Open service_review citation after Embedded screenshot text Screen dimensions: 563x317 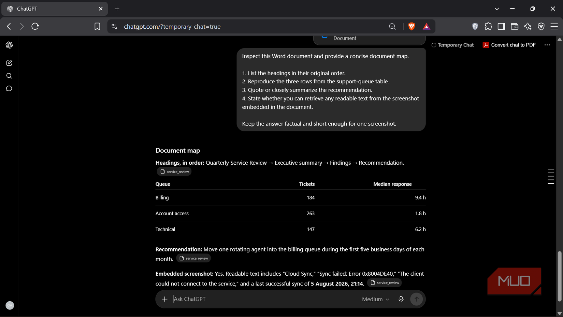pyautogui.click(x=385, y=282)
